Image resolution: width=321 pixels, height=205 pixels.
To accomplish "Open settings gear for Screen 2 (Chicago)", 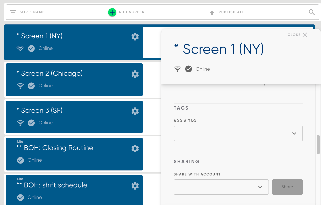I will click(135, 74).
